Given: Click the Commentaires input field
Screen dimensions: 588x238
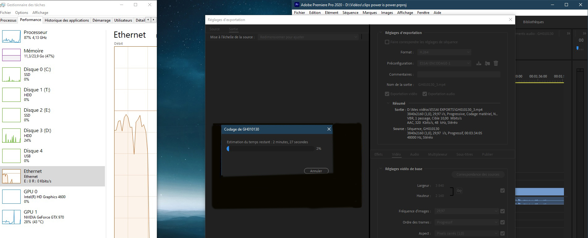Looking at the screenshot, I should tap(459, 74).
